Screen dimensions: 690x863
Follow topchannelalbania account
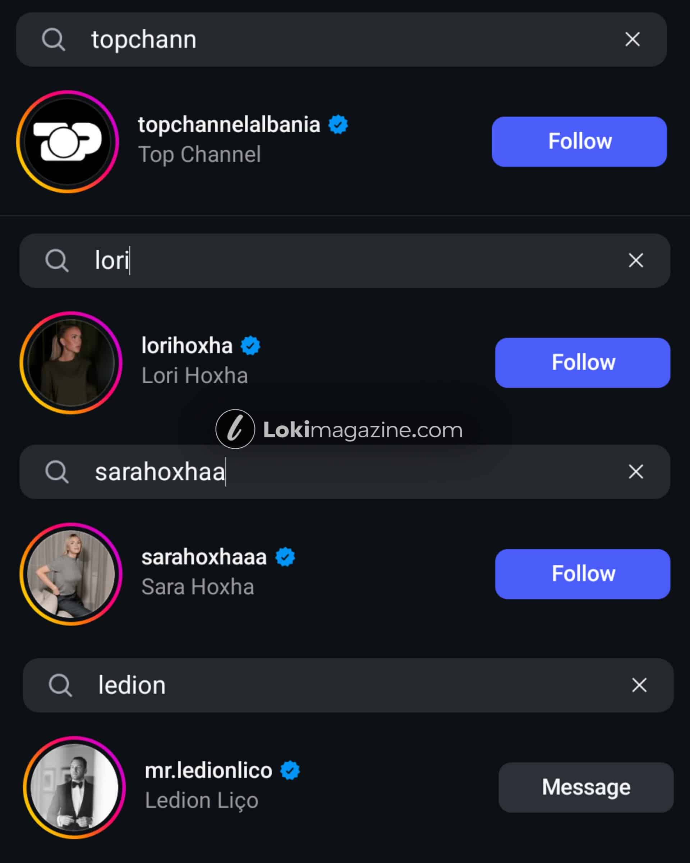[579, 141]
